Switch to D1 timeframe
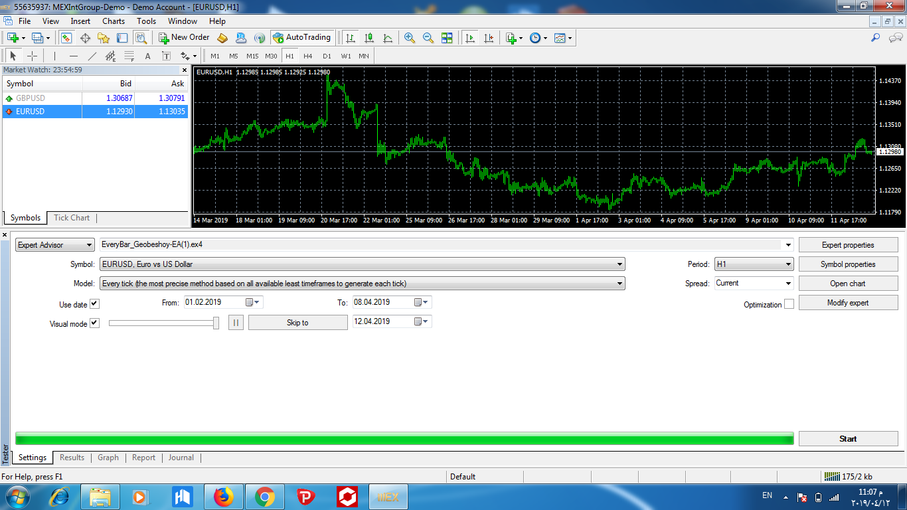This screenshot has height=510, width=907. (327, 56)
